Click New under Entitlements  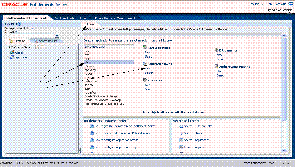point(220,55)
